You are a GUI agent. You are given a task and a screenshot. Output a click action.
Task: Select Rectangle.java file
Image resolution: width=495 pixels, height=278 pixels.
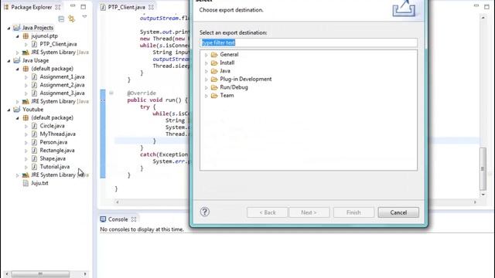(57, 151)
